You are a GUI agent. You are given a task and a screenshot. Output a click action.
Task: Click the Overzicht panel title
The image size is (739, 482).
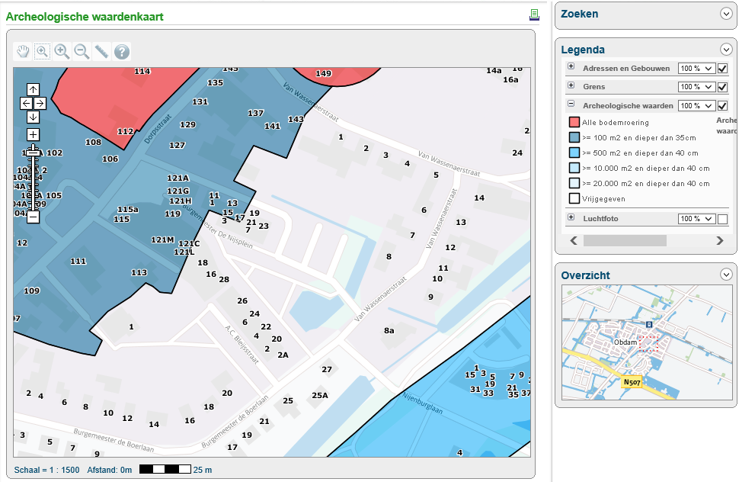[x=585, y=275]
